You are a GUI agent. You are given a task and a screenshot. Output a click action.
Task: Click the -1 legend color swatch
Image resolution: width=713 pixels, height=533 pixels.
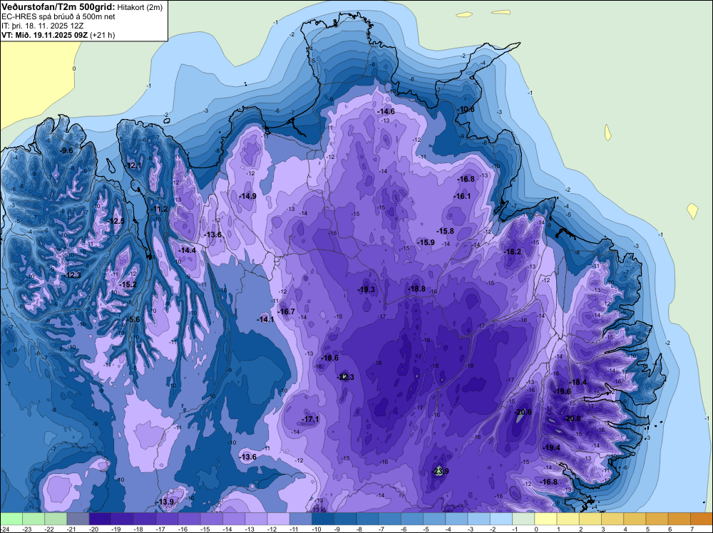click(x=523, y=519)
